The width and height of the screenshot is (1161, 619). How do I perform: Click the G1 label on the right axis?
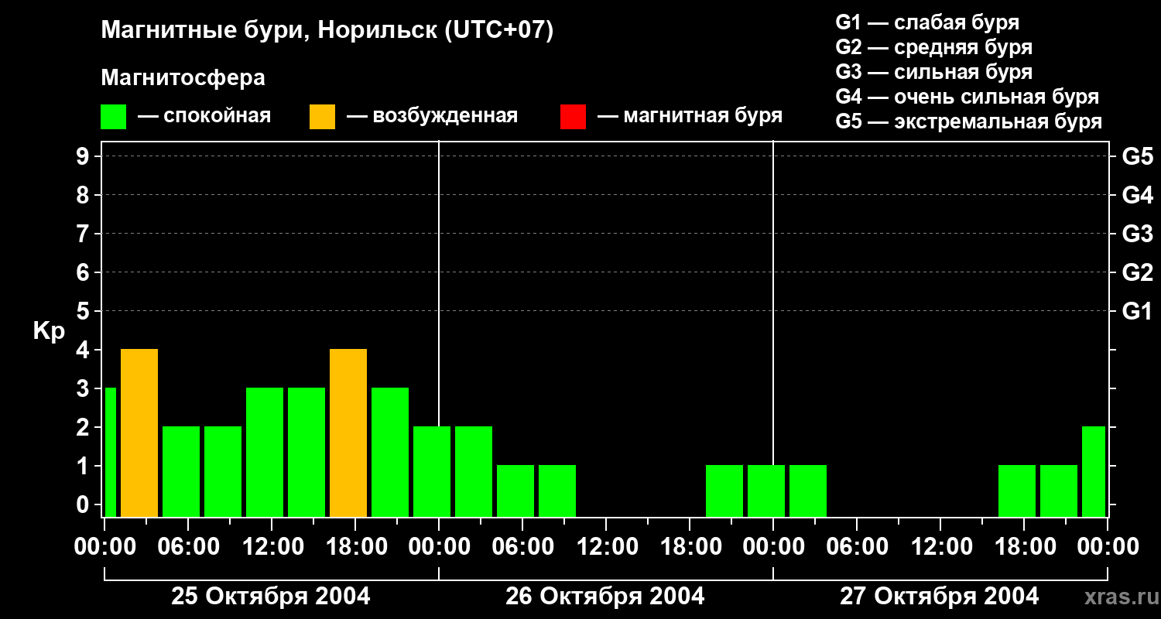(x=1137, y=312)
